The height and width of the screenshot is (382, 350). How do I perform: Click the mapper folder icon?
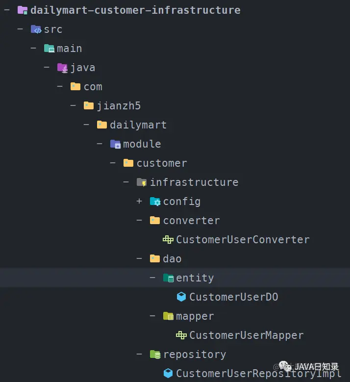point(168,316)
